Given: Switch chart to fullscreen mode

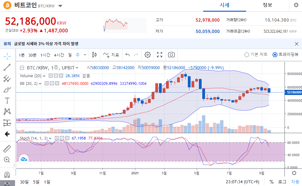Looking at the screenshot, I should [160, 55].
